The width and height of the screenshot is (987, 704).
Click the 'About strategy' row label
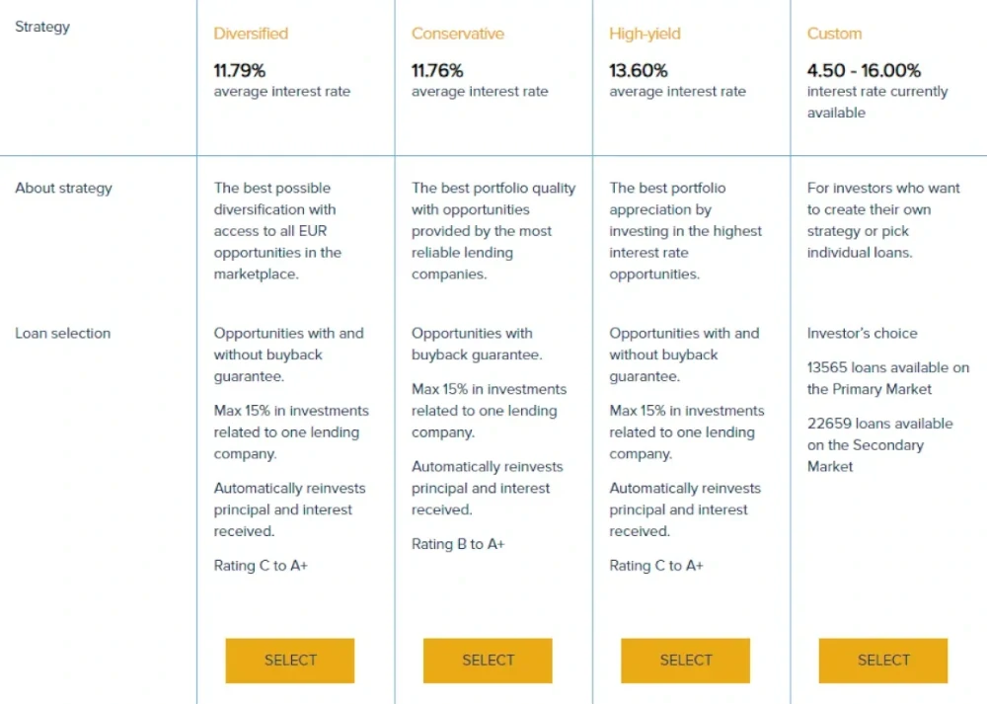[x=63, y=188]
